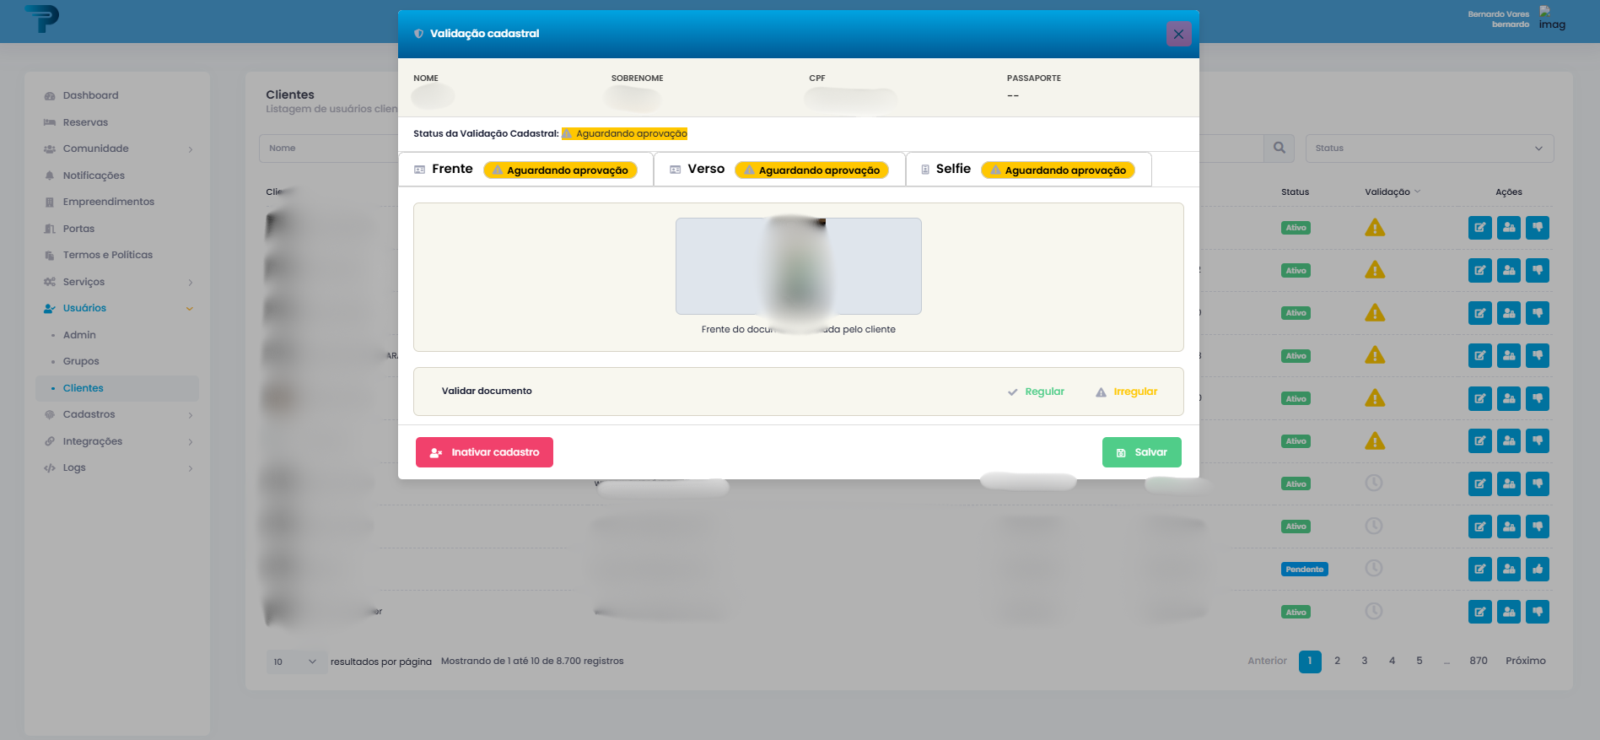Collapse the Usuários sidebar section
Image resolution: width=1600 pixels, height=740 pixels.
[117, 308]
